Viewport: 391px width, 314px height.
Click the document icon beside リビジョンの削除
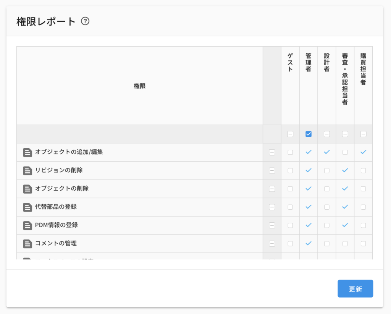[27, 170]
